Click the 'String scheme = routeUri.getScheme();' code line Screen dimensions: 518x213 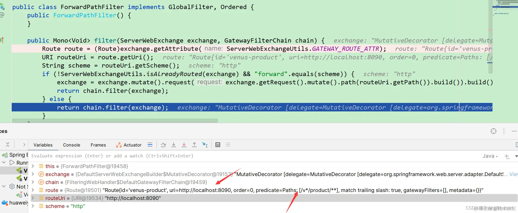111,65
